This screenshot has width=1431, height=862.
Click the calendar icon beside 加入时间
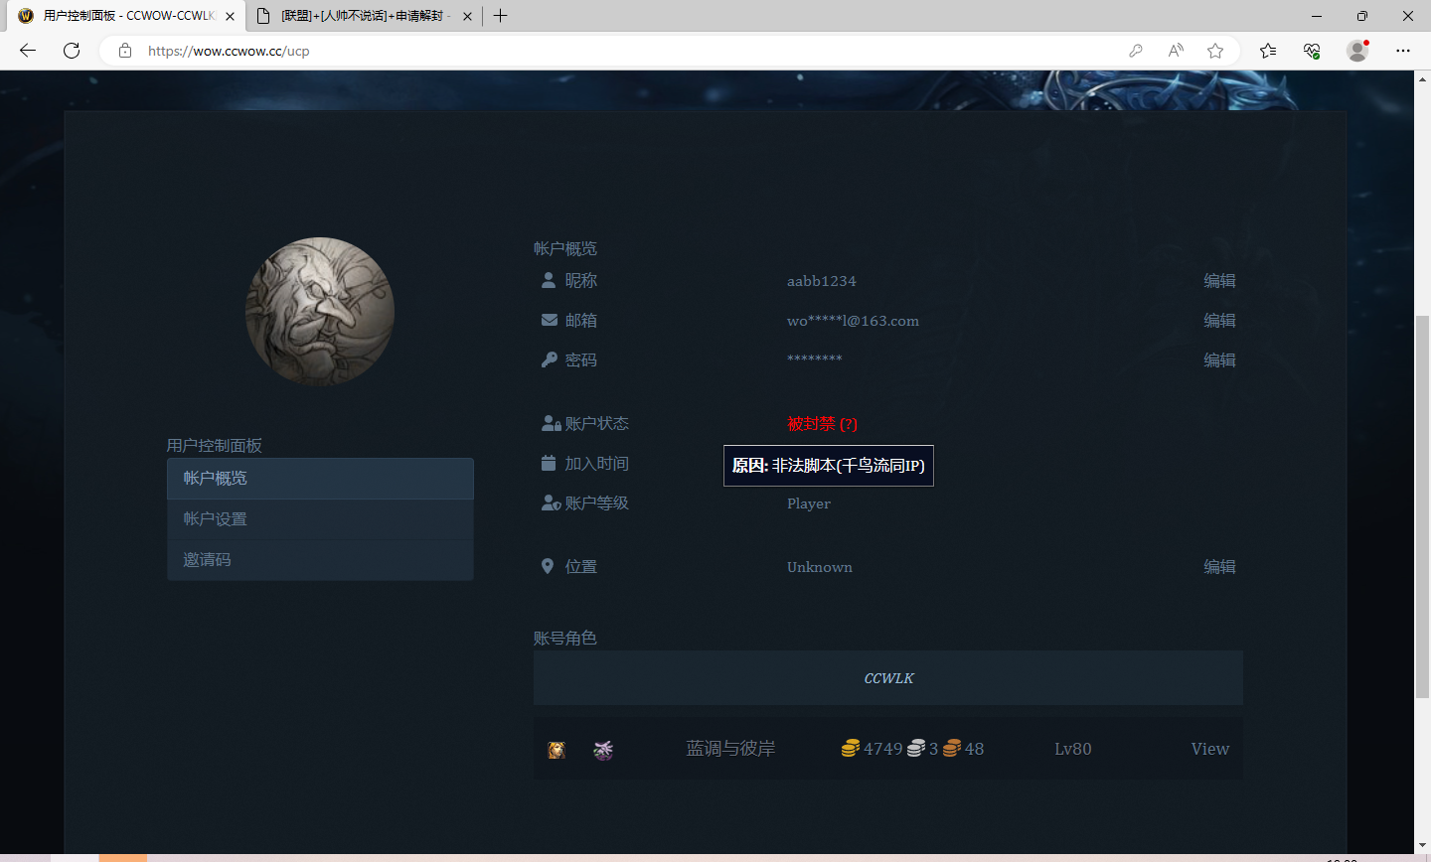tap(548, 463)
